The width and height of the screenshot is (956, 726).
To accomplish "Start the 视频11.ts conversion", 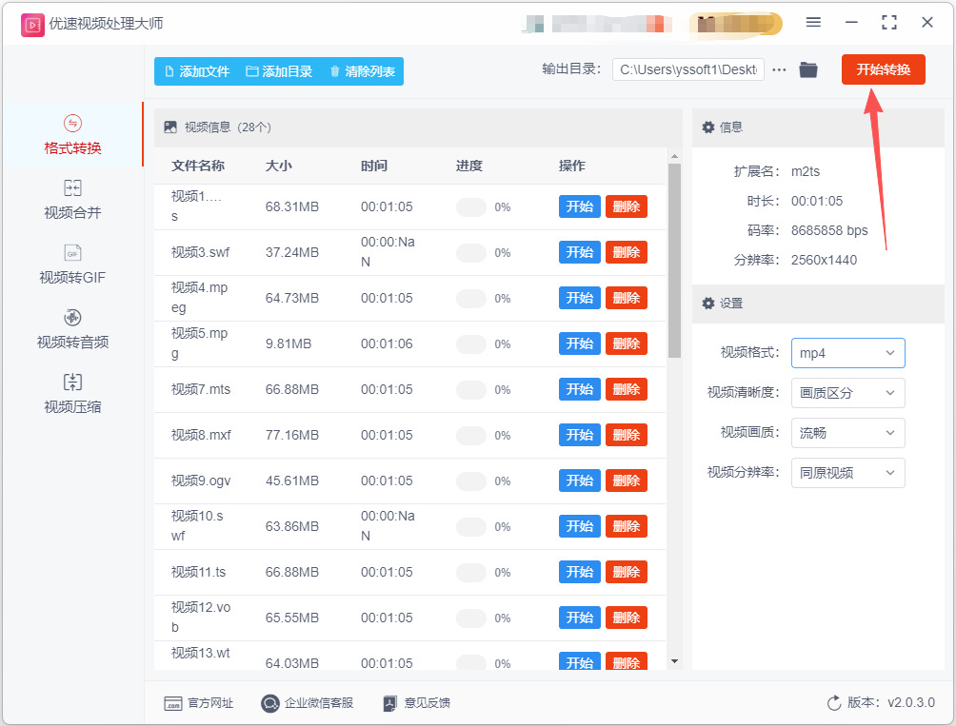I will point(579,572).
